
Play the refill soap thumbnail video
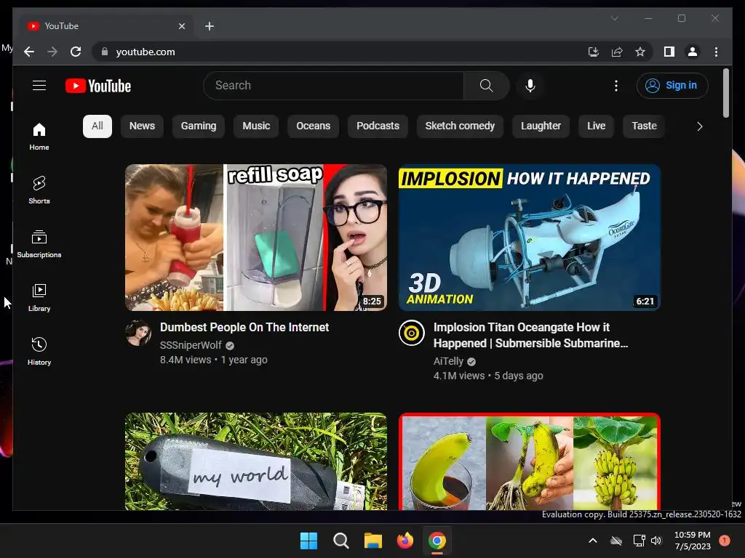(x=256, y=238)
